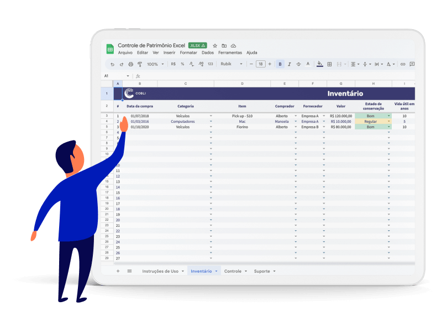The image size is (436, 332).
Task: Open cell borders options
Action: click(x=329, y=64)
